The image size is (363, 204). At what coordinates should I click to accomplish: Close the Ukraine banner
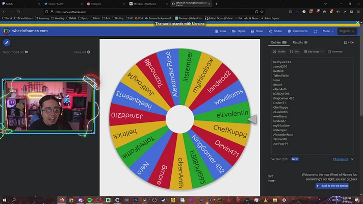tap(357, 22)
